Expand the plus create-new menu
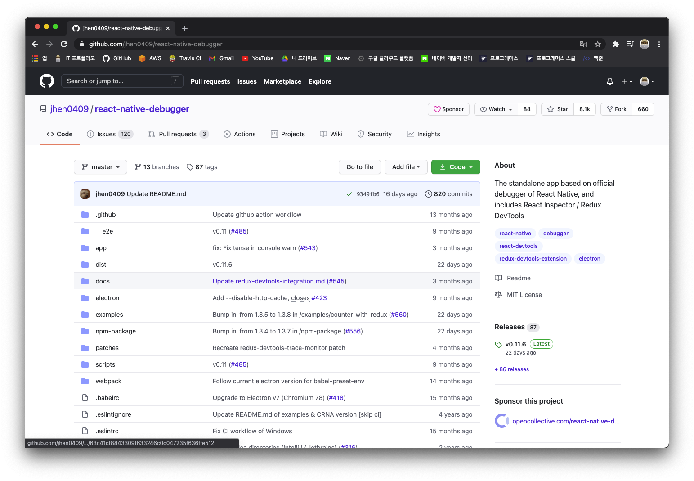Screen dimensions: 694x481 tap(627, 81)
